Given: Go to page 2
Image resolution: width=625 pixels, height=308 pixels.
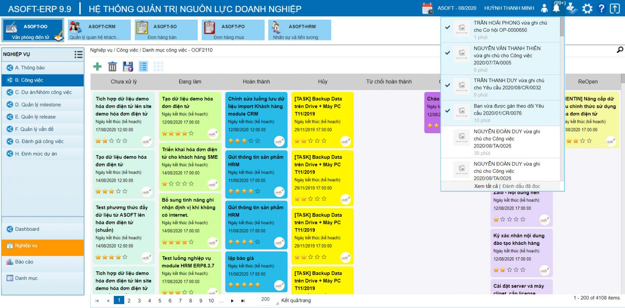Looking at the screenshot, I should click(129, 301).
